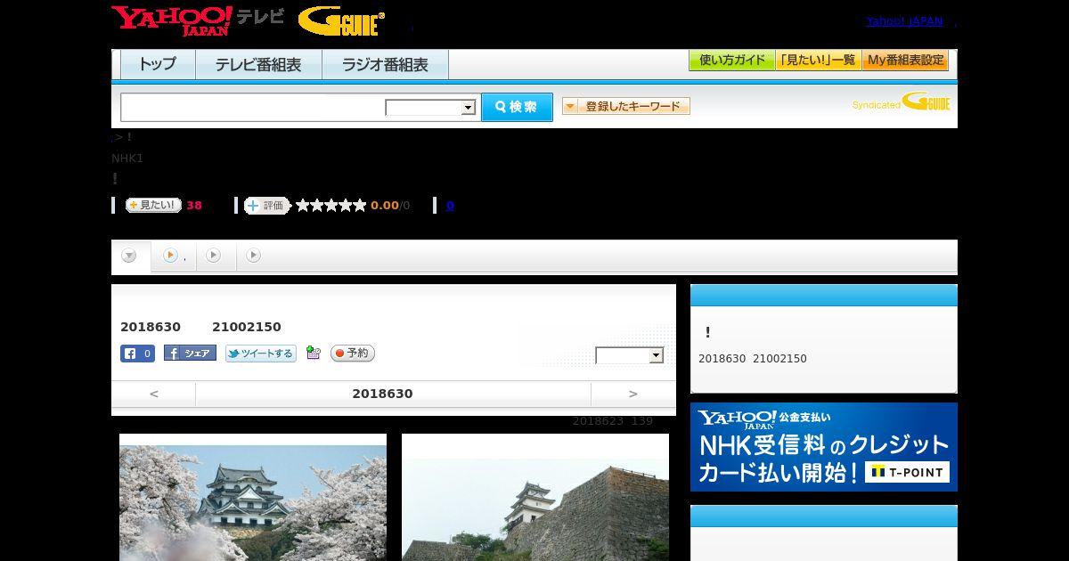Click the 見たい! add button

tap(153, 205)
